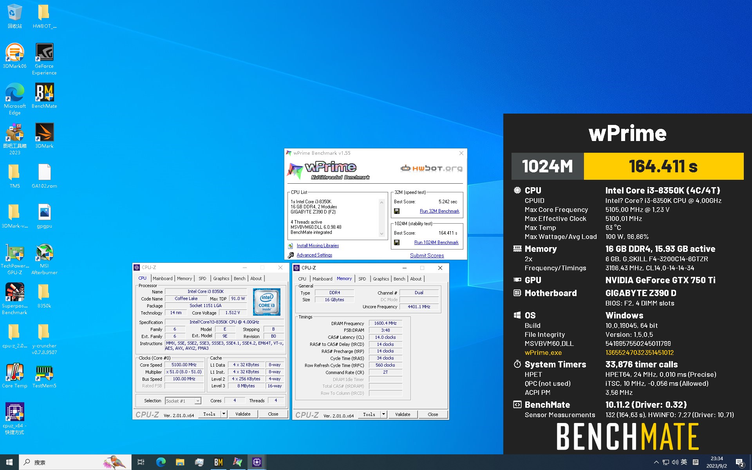Launch TechPowerUp GPU-Z shortcut
Screen dimensions: 752x470
tap(15, 259)
